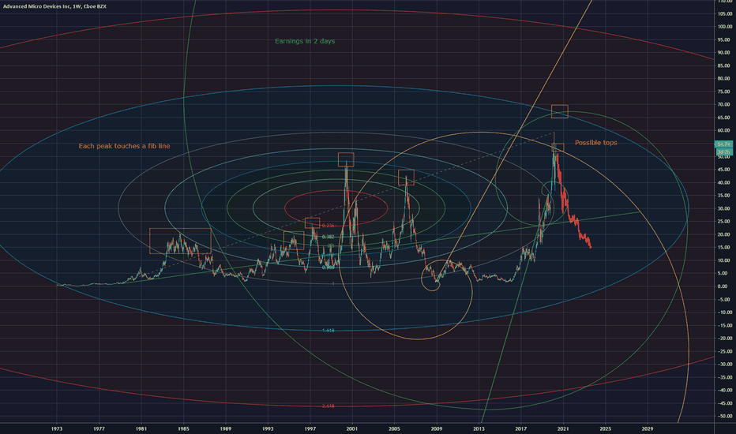The height and width of the screenshot is (434, 736).
Task: Select the wide orange rectangle over 1984 peaks
Action: tap(180, 241)
